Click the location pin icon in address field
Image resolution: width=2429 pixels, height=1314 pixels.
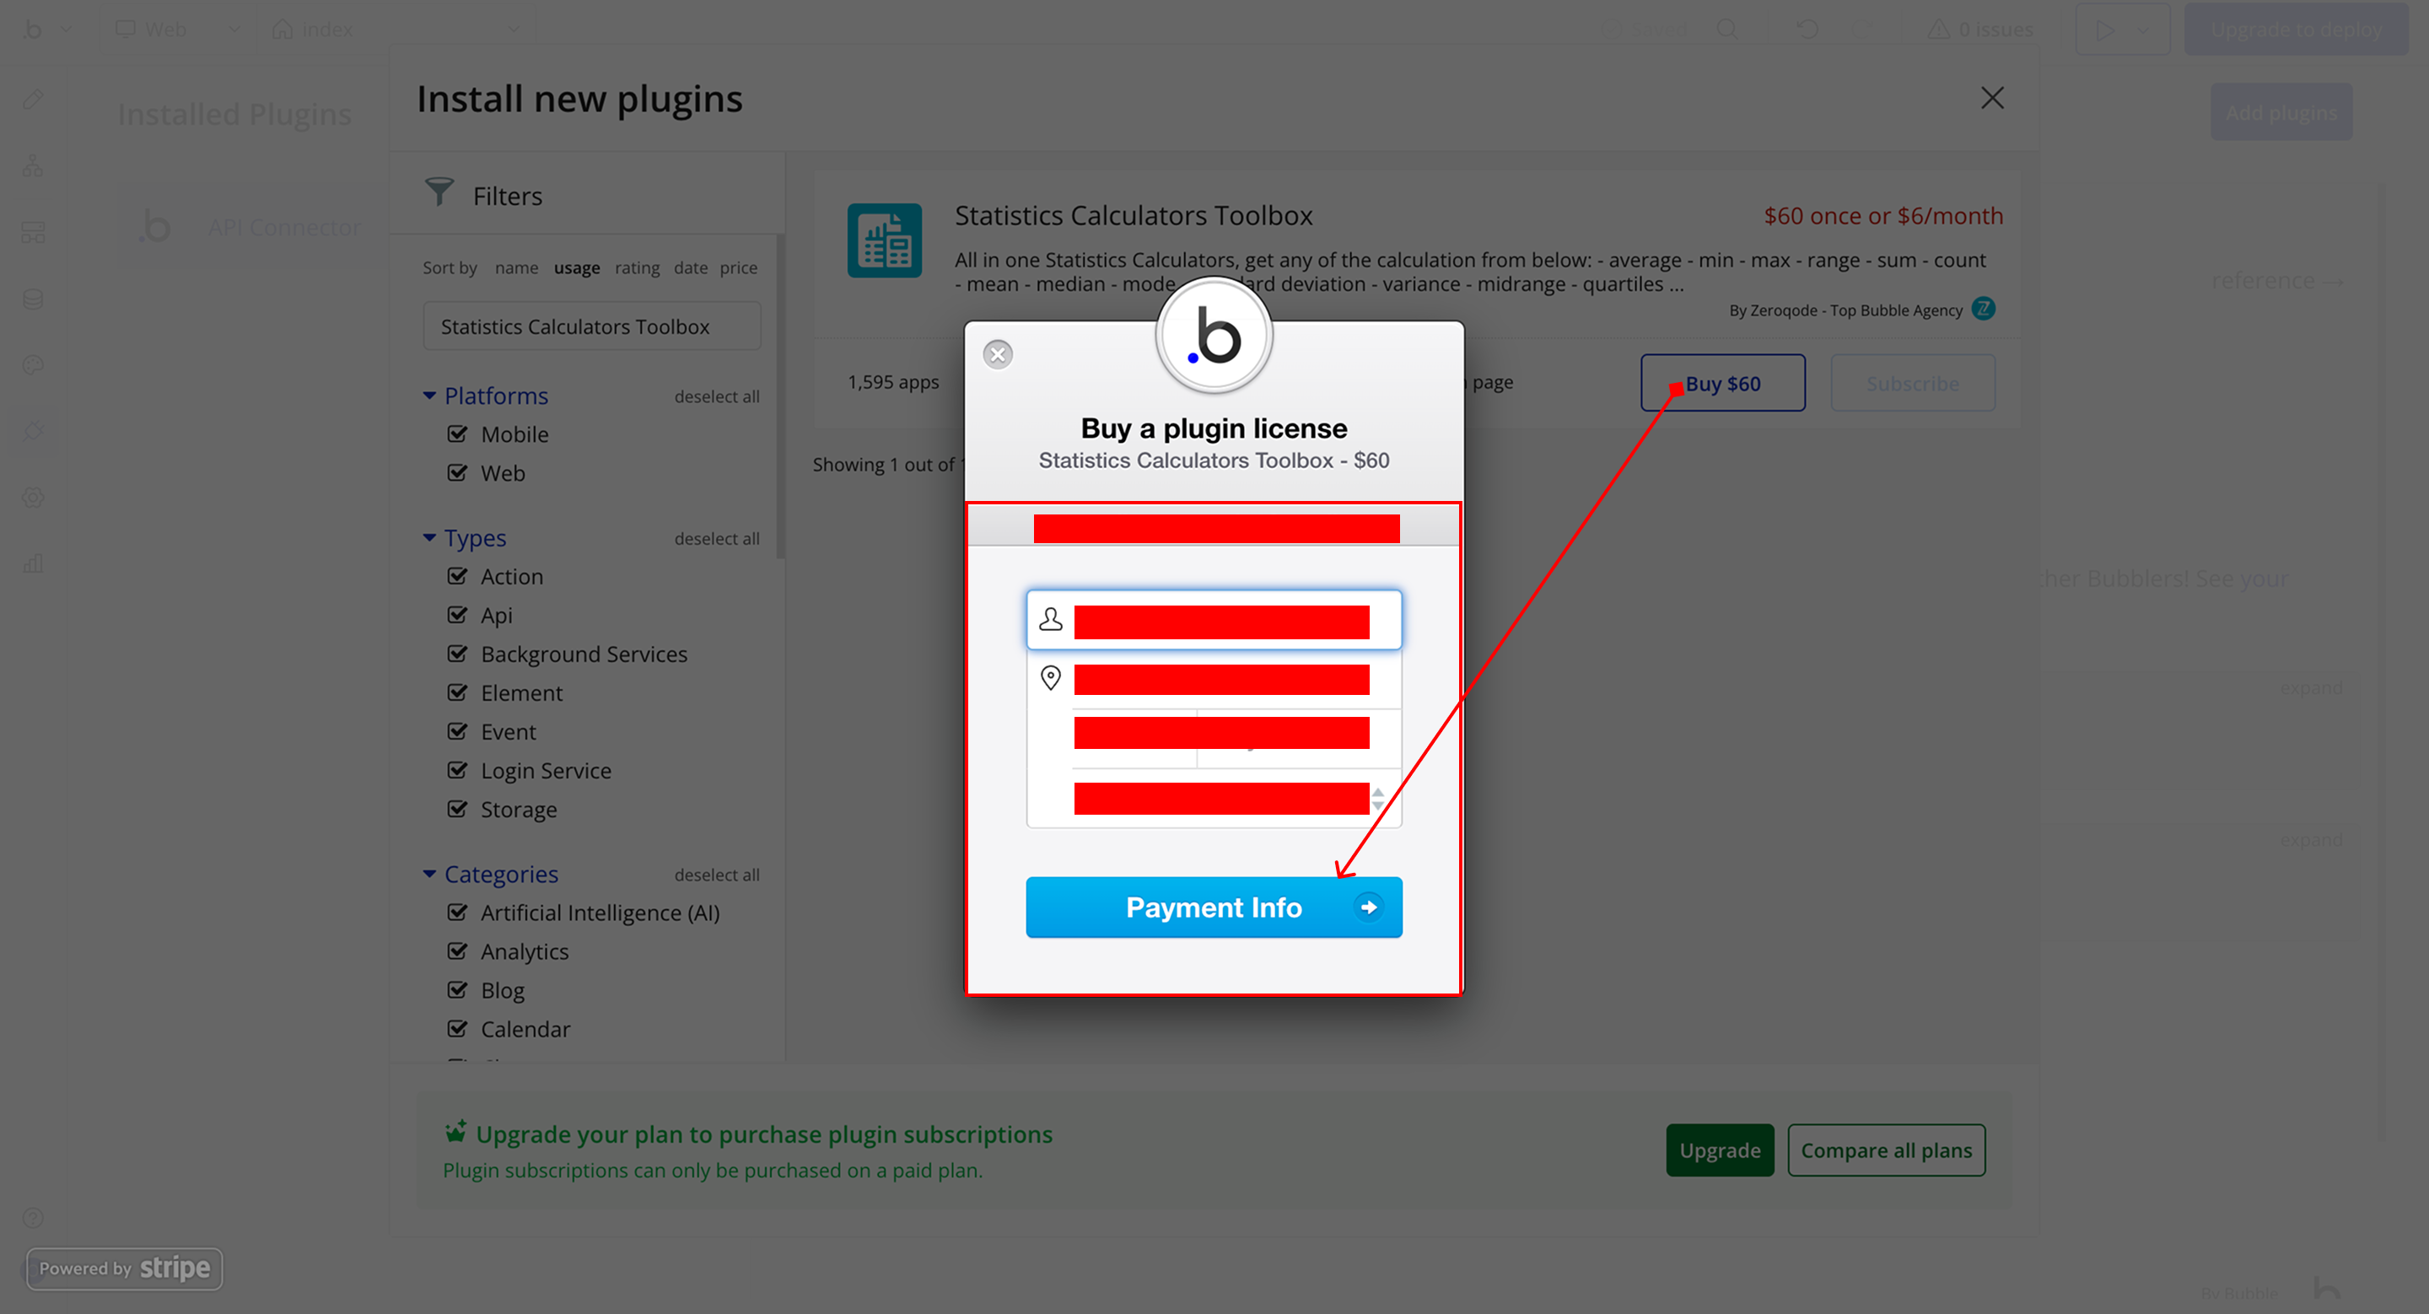[1050, 678]
